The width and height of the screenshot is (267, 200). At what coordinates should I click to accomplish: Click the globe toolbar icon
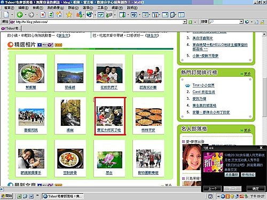[x=89, y=14]
